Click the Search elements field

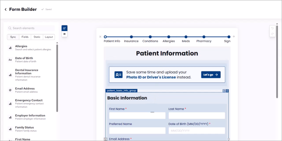click(x=31, y=28)
